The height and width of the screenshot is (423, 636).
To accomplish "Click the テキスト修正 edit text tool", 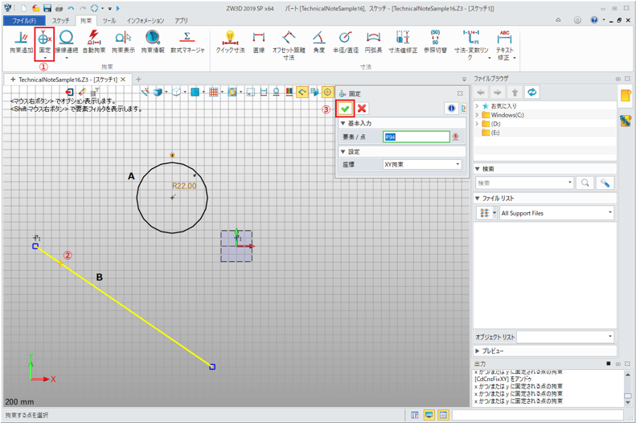I will point(505,45).
